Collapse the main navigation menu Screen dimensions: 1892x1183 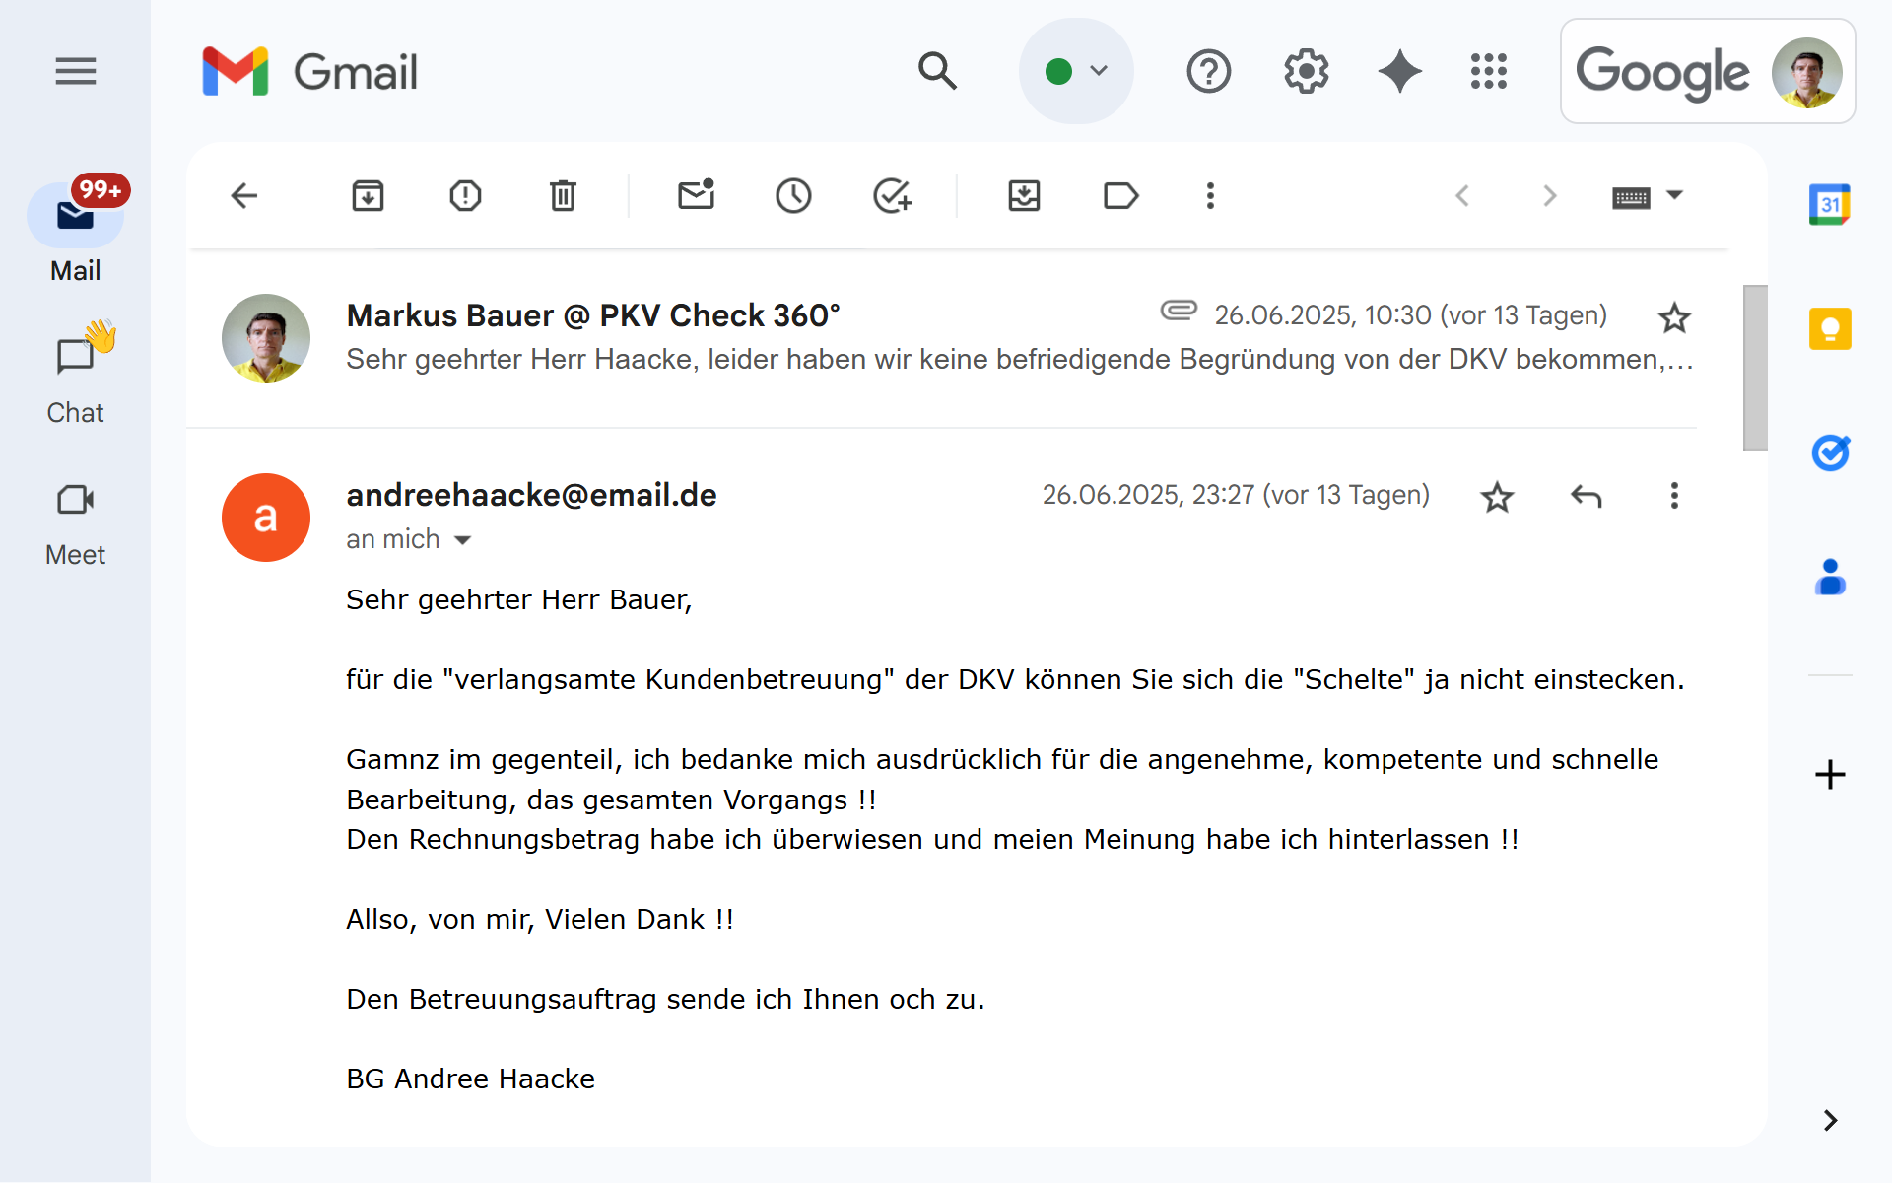tap(75, 71)
